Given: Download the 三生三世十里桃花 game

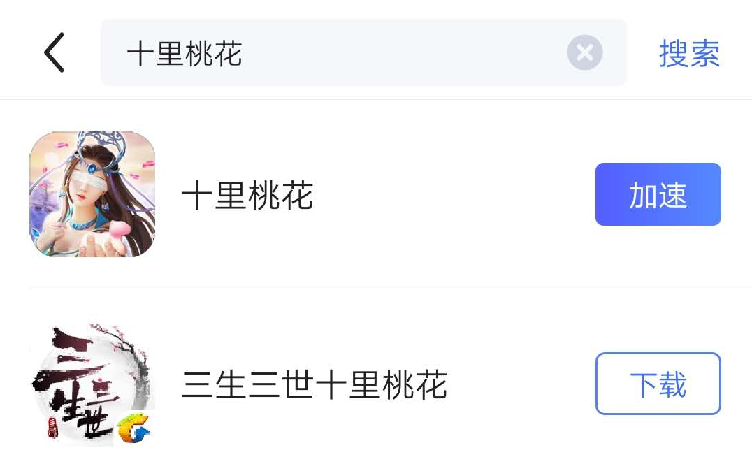Looking at the screenshot, I should coord(658,384).
